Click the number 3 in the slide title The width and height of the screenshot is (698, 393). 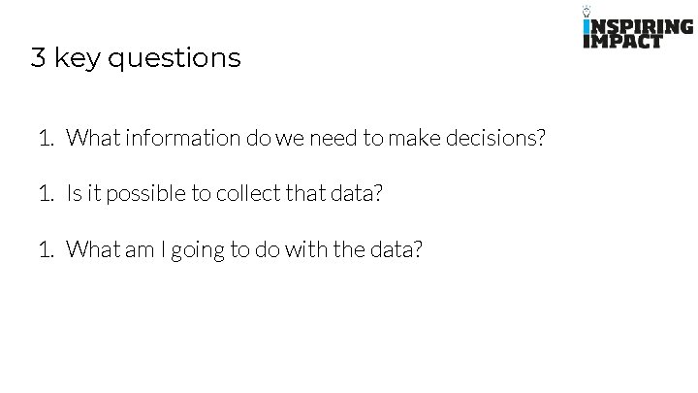click(x=38, y=58)
